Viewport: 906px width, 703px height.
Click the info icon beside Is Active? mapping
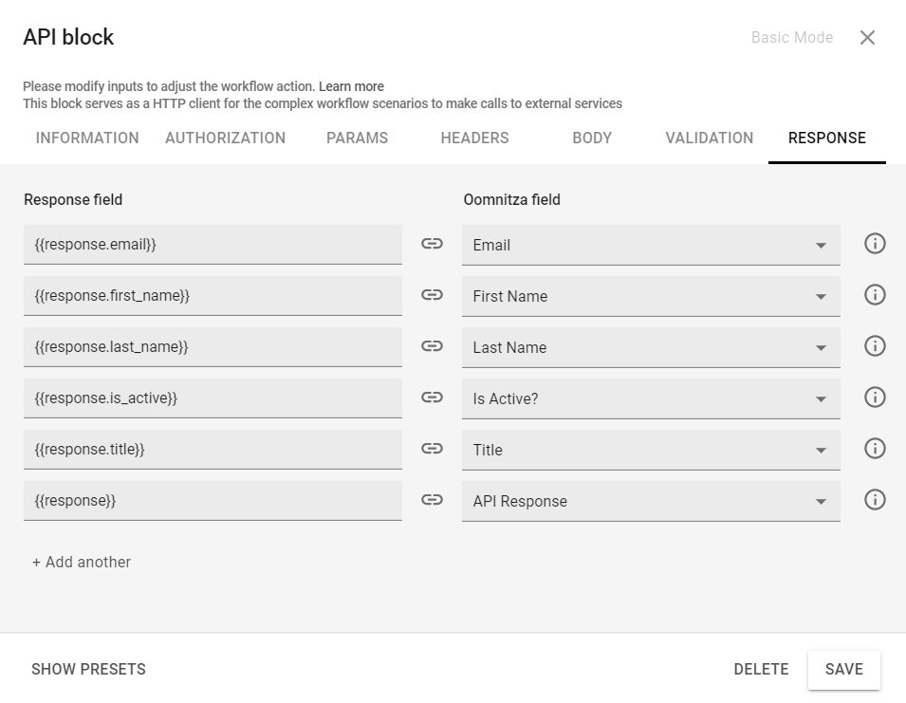(874, 397)
